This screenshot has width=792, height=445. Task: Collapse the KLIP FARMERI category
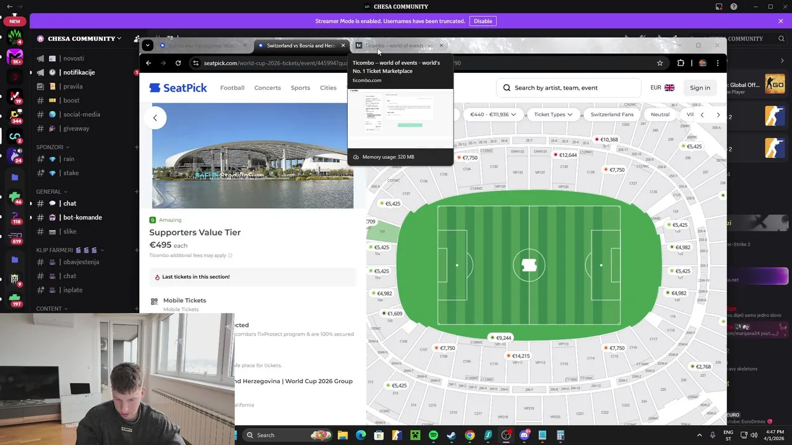coord(69,250)
